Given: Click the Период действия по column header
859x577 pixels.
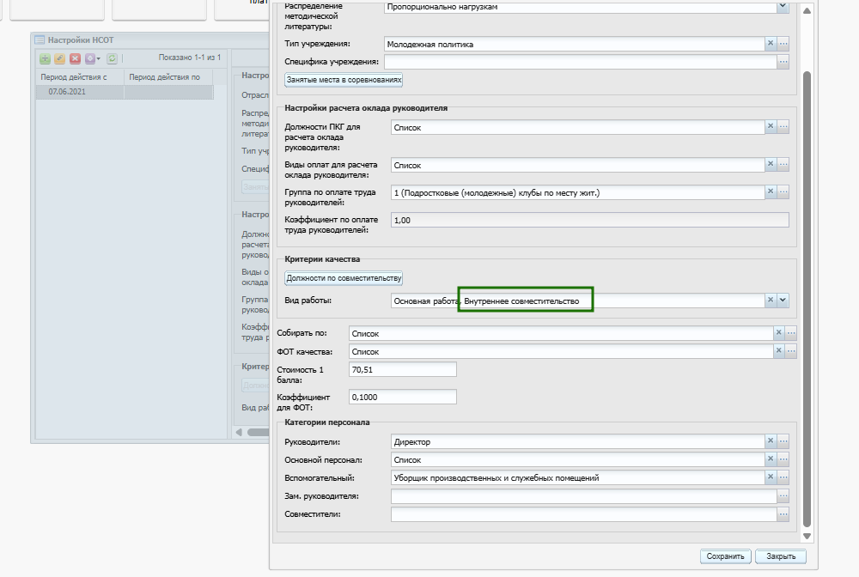Looking at the screenshot, I should pos(168,77).
